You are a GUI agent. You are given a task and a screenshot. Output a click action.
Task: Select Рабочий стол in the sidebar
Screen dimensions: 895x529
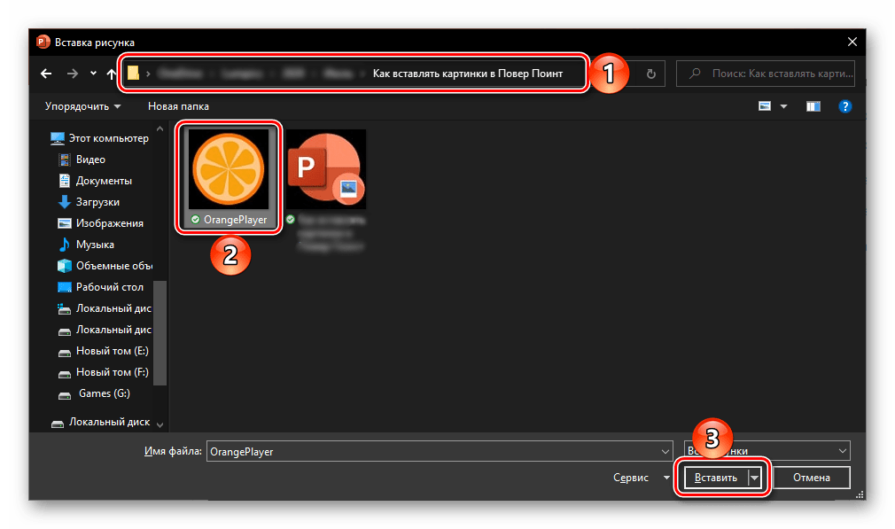click(109, 287)
